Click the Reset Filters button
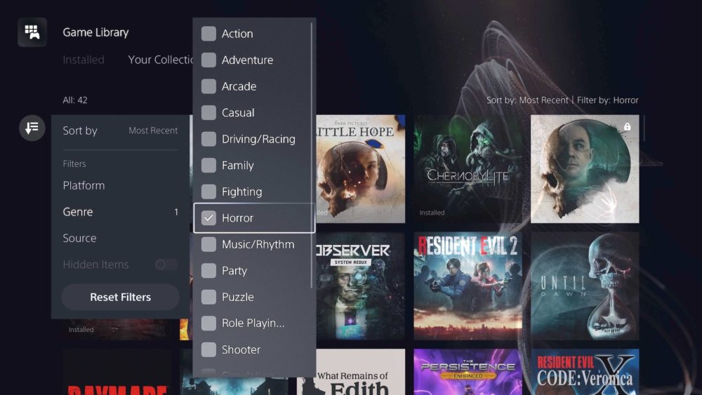This screenshot has height=395, width=702. [120, 297]
